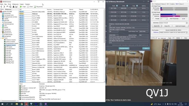Open the graph icon in AIDA64 toolbar
Viewport: 189px width, 106px height.
click(17, 7)
